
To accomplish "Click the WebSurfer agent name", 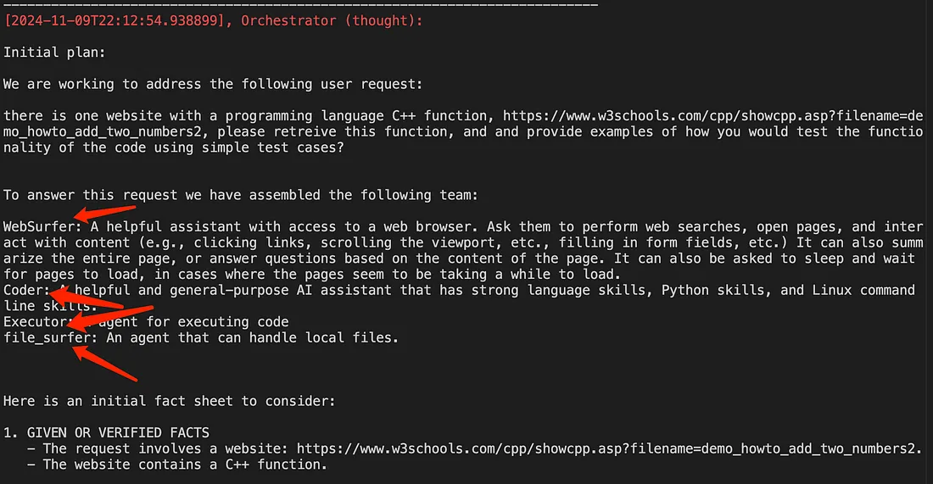I will click(x=39, y=226).
